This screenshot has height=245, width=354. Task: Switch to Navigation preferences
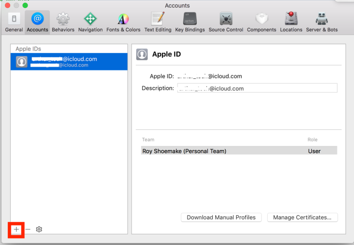(90, 22)
